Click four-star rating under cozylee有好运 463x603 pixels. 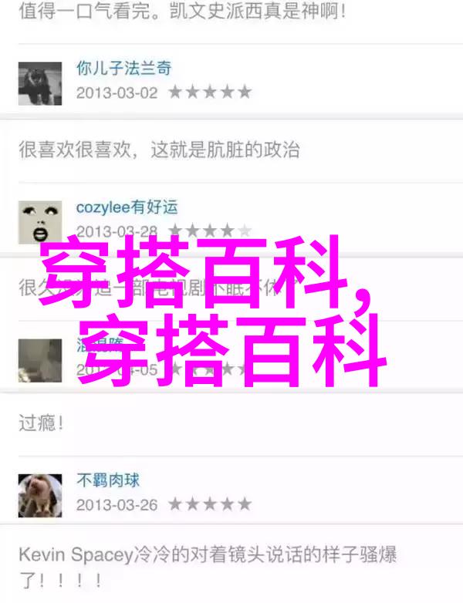click(210, 231)
